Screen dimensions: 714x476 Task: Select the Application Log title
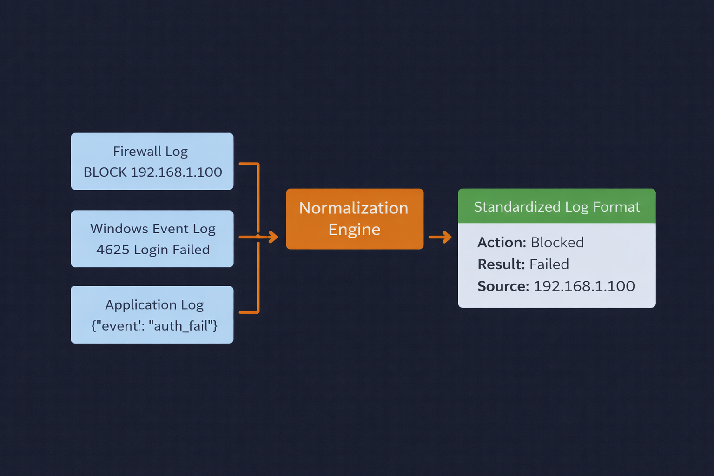click(x=154, y=305)
